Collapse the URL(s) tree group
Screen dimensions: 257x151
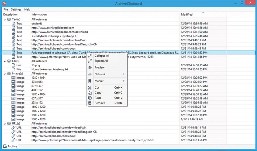pyautogui.click(x=5, y=124)
